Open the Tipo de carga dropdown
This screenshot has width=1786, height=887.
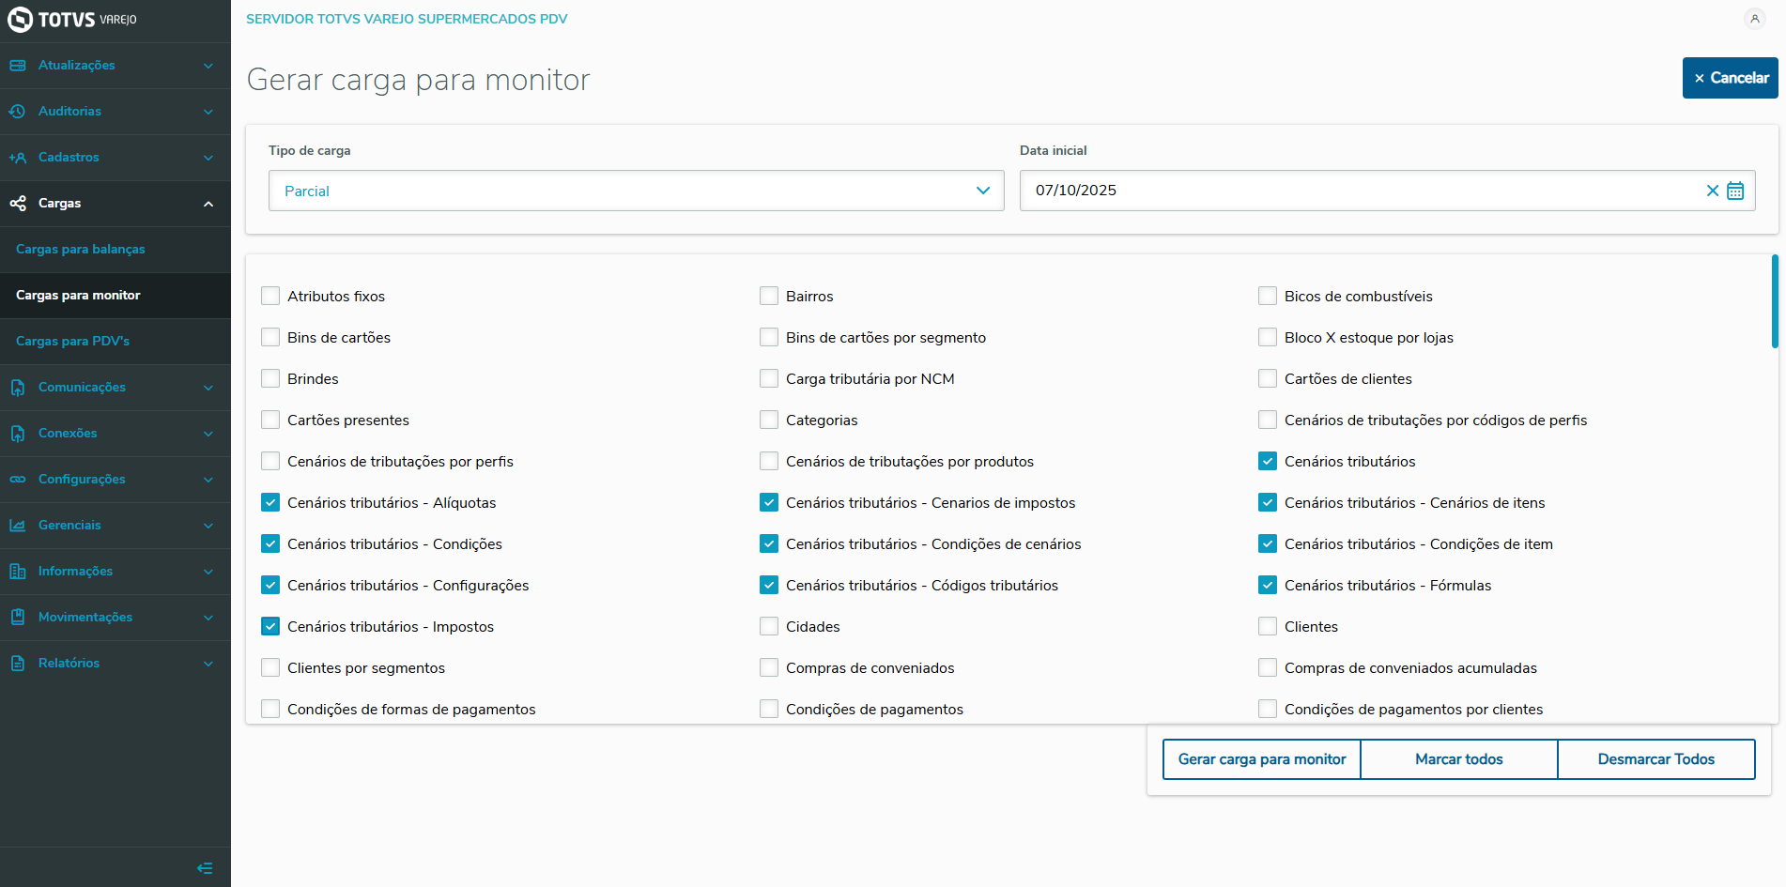pyautogui.click(x=636, y=191)
